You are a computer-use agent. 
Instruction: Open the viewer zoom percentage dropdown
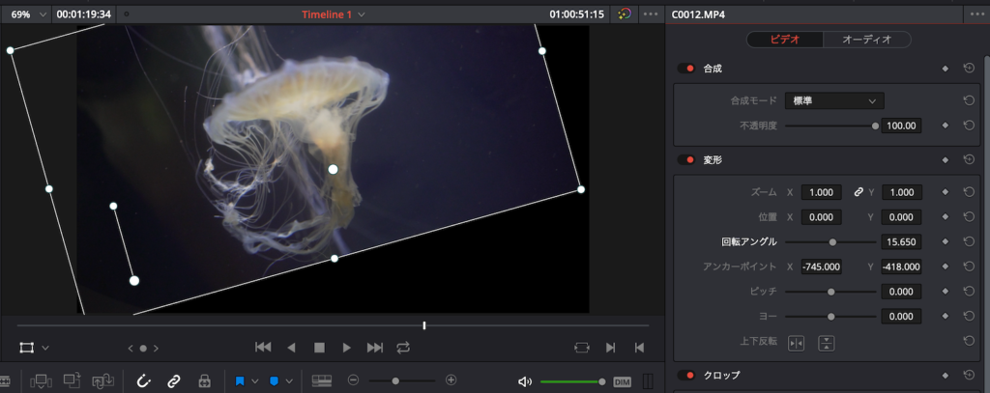point(28,14)
